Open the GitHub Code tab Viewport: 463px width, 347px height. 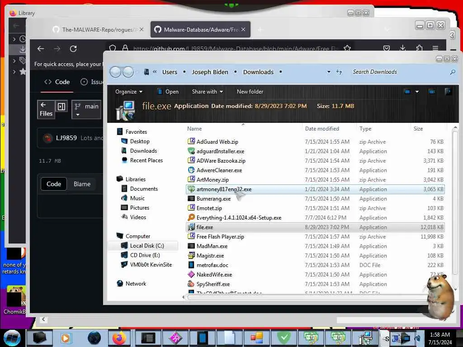pos(57,82)
